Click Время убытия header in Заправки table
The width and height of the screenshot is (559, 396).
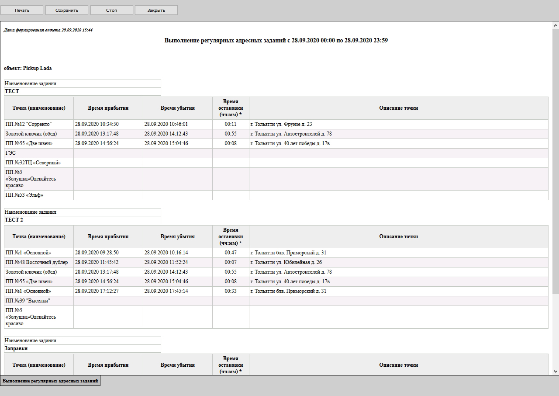point(177,365)
